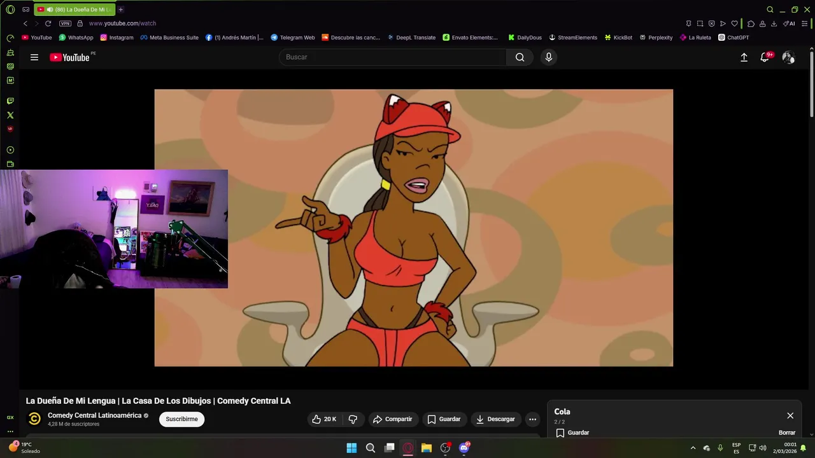Go back to the previous page
The image size is (815, 458).
click(25, 24)
